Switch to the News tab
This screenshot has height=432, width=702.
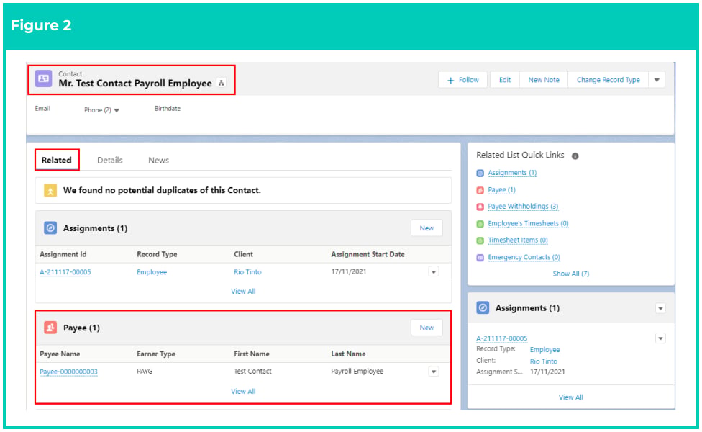click(x=158, y=160)
